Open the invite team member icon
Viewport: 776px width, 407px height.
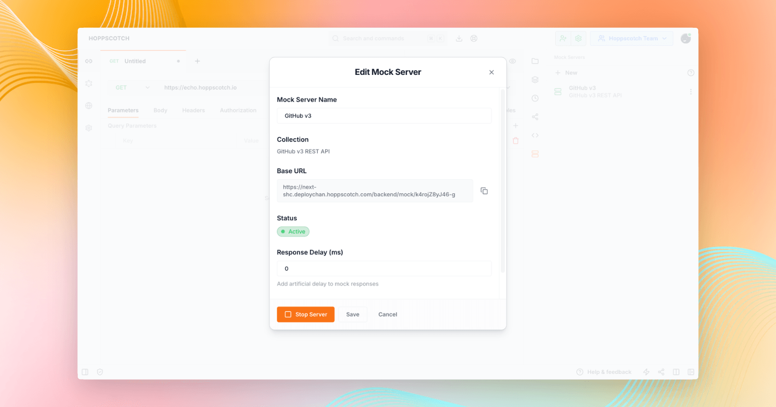pos(563,38)
